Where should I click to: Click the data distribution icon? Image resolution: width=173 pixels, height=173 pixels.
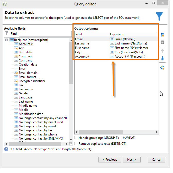162,68
